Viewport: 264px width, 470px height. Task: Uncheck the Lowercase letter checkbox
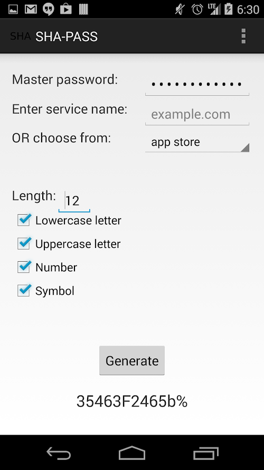(24, 220)
